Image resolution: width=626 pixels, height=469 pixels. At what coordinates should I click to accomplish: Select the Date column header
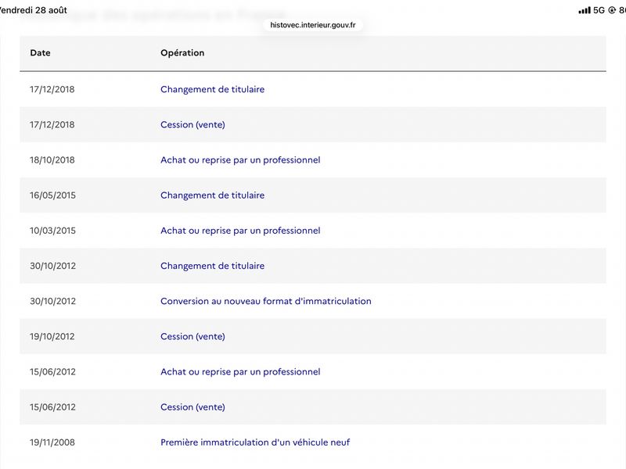[x=41, y=53]
